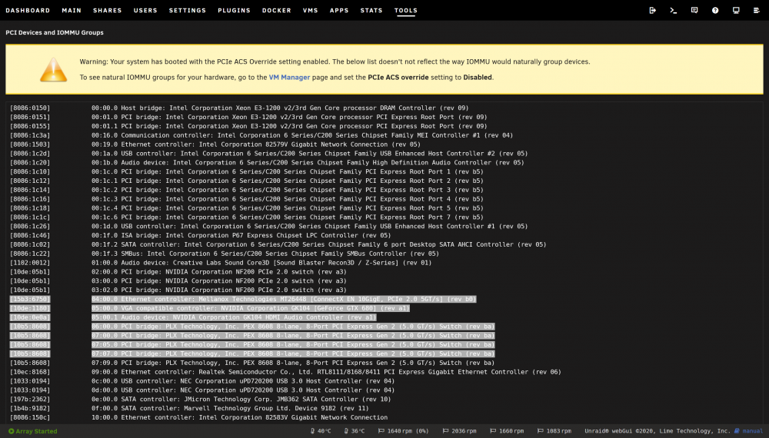Click the 00:16.0 Communication controller row
The width and height of the screenshot is (769, 438).
261,136
